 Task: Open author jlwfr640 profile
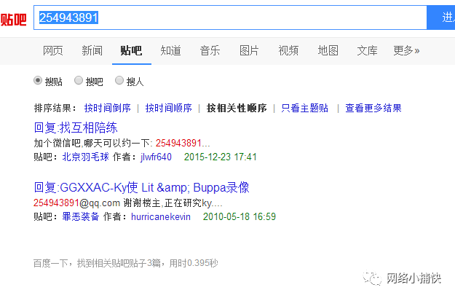coord(156,157)
